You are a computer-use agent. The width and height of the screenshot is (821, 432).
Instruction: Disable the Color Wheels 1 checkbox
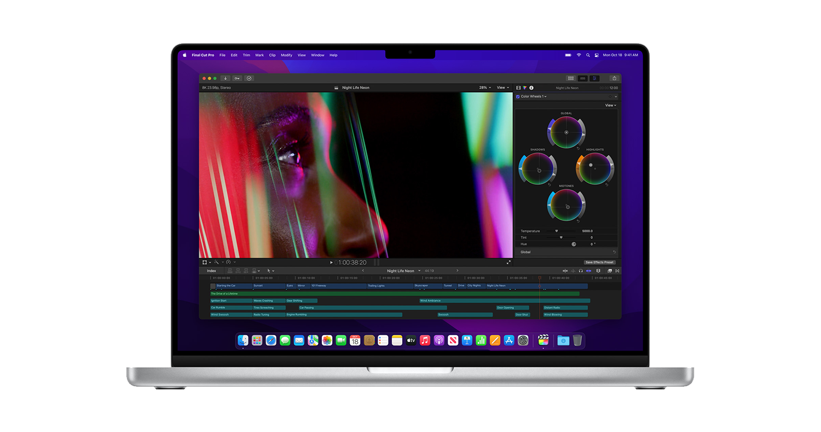click(518, 97)
